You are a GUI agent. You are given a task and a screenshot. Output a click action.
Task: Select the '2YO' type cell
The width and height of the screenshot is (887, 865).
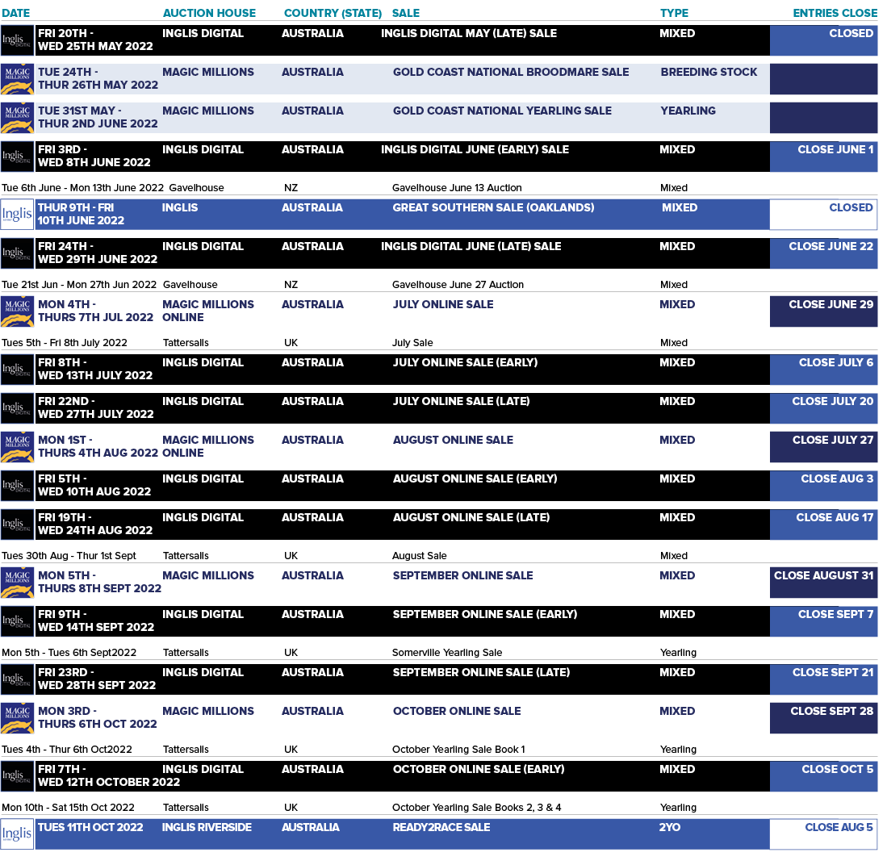point(670,827)
